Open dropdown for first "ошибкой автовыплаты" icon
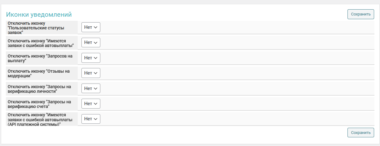Viewport: 380px width, 146px height. coord(91,42)
